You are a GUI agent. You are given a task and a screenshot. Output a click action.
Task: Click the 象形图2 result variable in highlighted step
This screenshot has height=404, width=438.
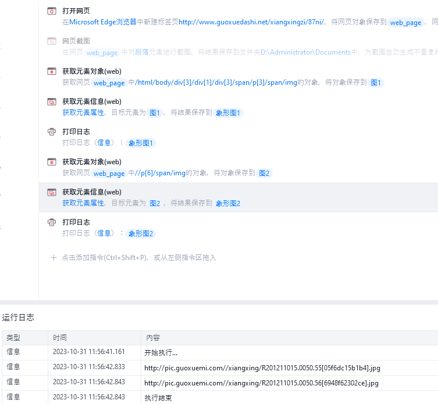pyautogui.click(x=228, y=204)
